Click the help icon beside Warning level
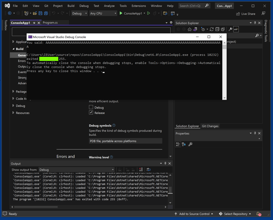This screenshot has width=273, height=220. [112, 157]
